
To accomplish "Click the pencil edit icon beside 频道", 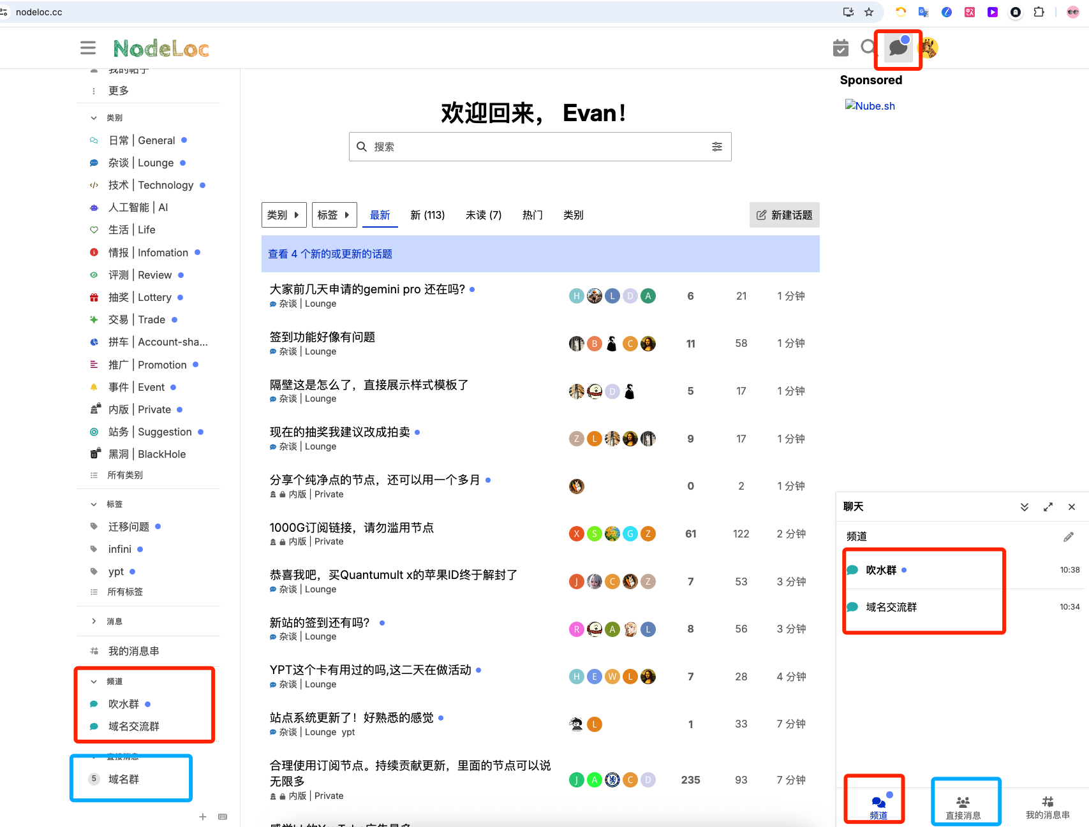I will tap(1069, 537).
